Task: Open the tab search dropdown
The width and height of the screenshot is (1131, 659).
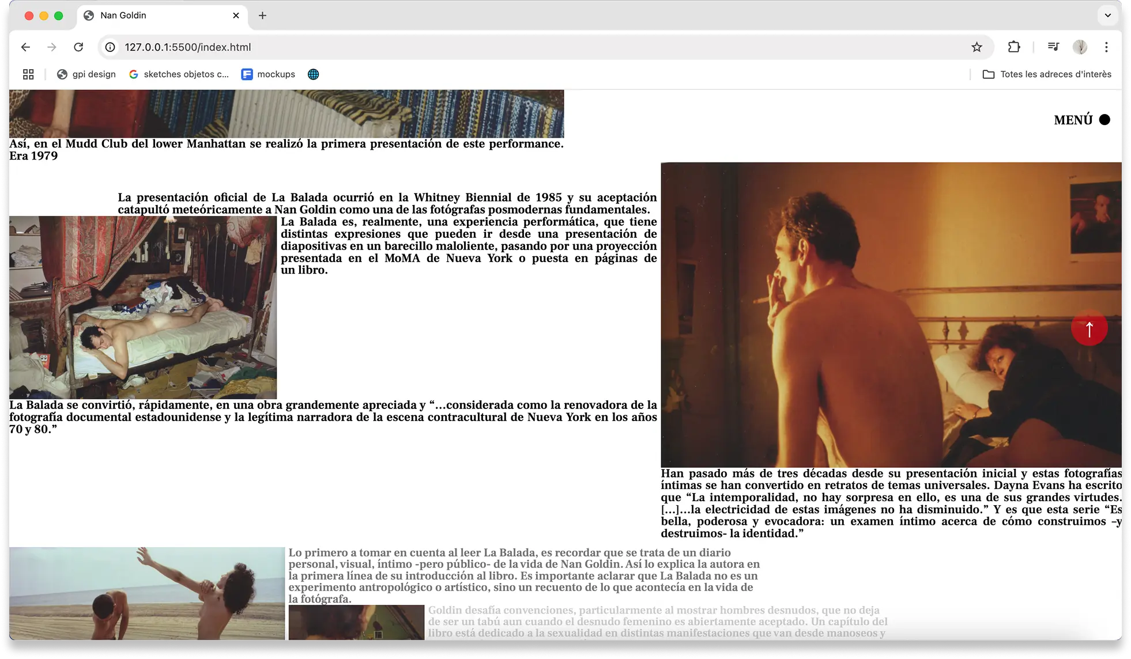Action: 1107,16
